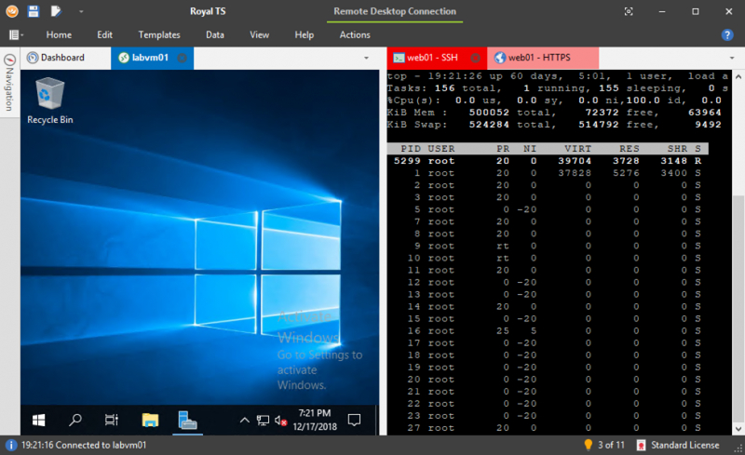Save the document with floppy disk icon
The image size is (745, 455).
[34, 11]
